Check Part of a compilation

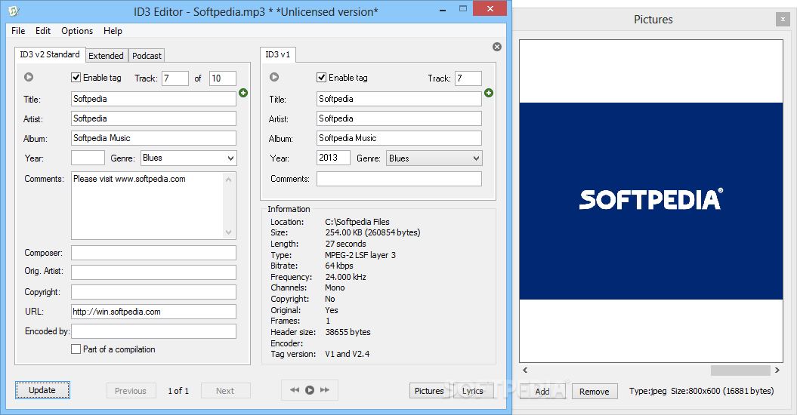coord(76,349)
